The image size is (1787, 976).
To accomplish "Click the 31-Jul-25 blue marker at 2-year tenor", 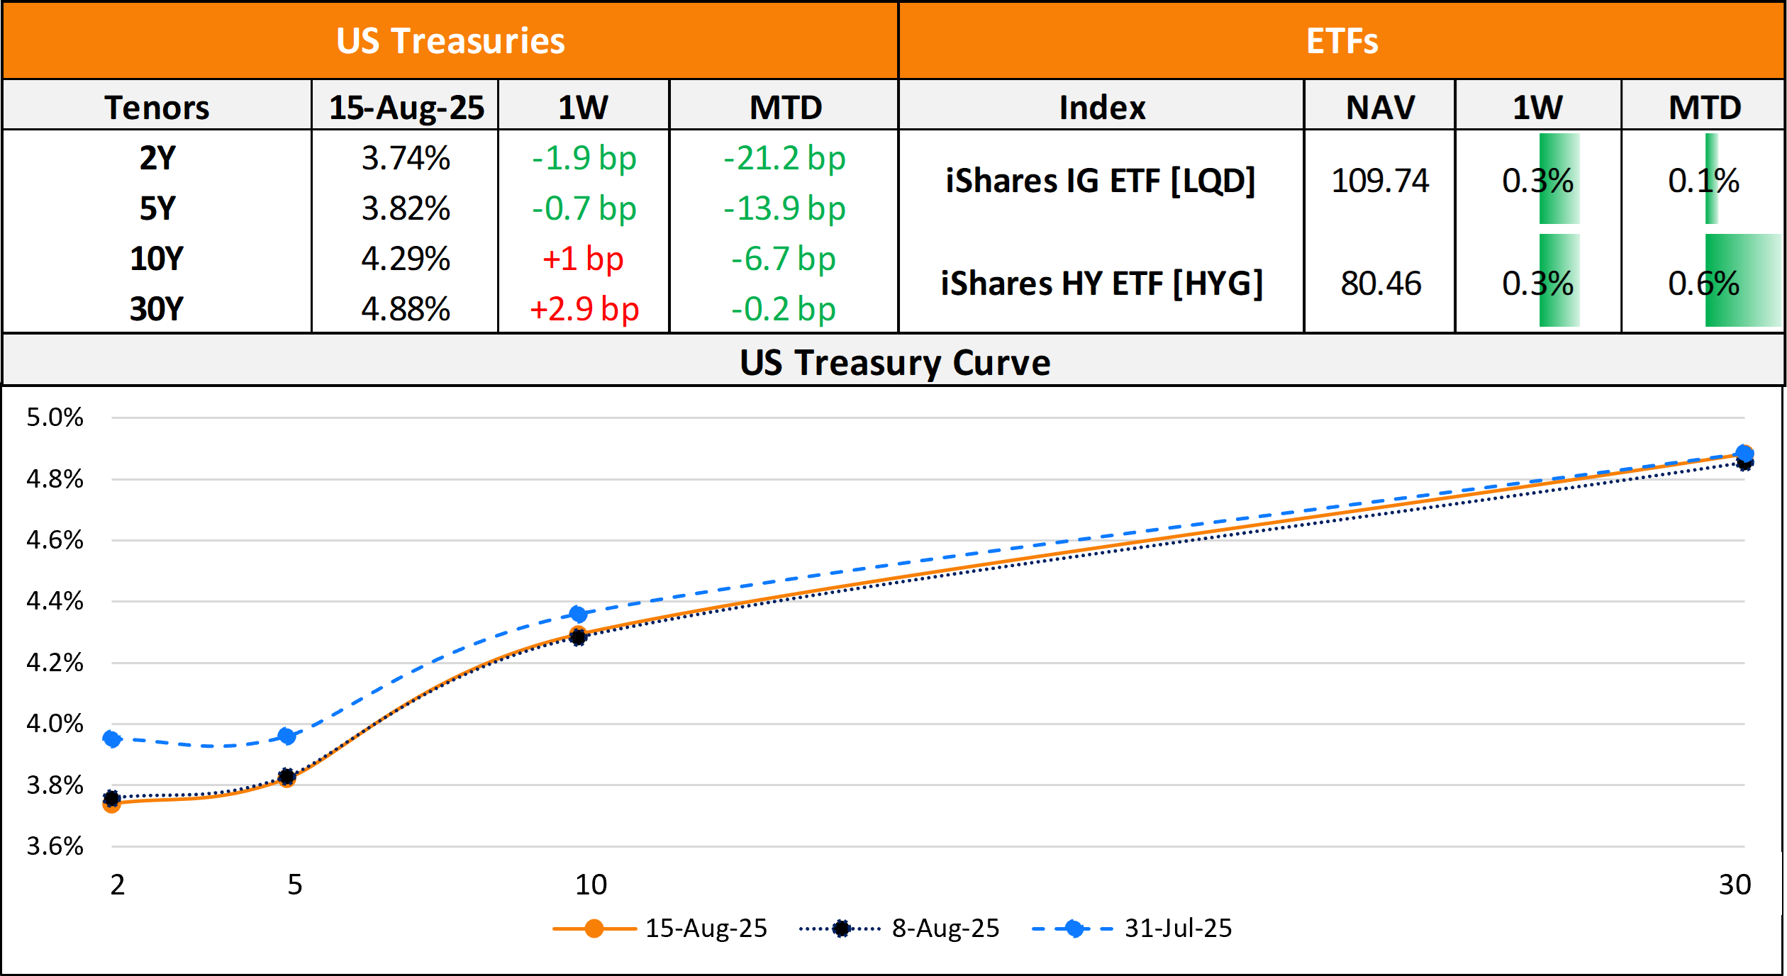I will point(112,739).
